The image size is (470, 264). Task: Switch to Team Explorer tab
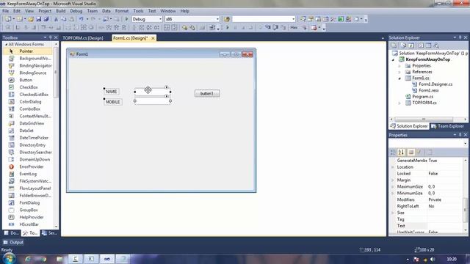tap(447, 126)
